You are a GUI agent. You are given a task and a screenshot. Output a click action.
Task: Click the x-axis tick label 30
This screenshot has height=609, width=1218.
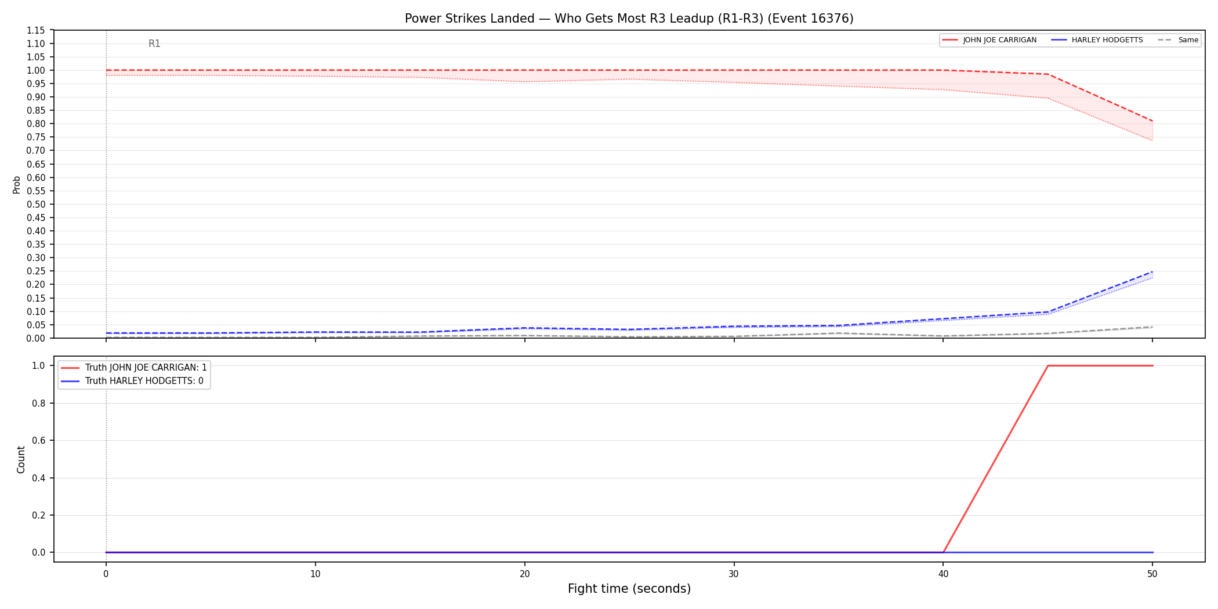pyautogui.click(x=734, y=574)
